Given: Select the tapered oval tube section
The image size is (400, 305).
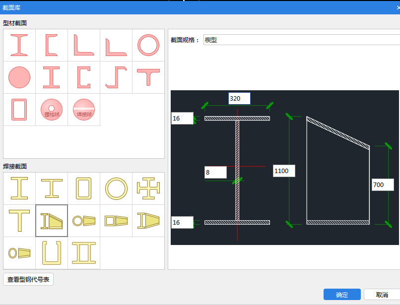Looking at the screenshot, I should tap(19, 253).
